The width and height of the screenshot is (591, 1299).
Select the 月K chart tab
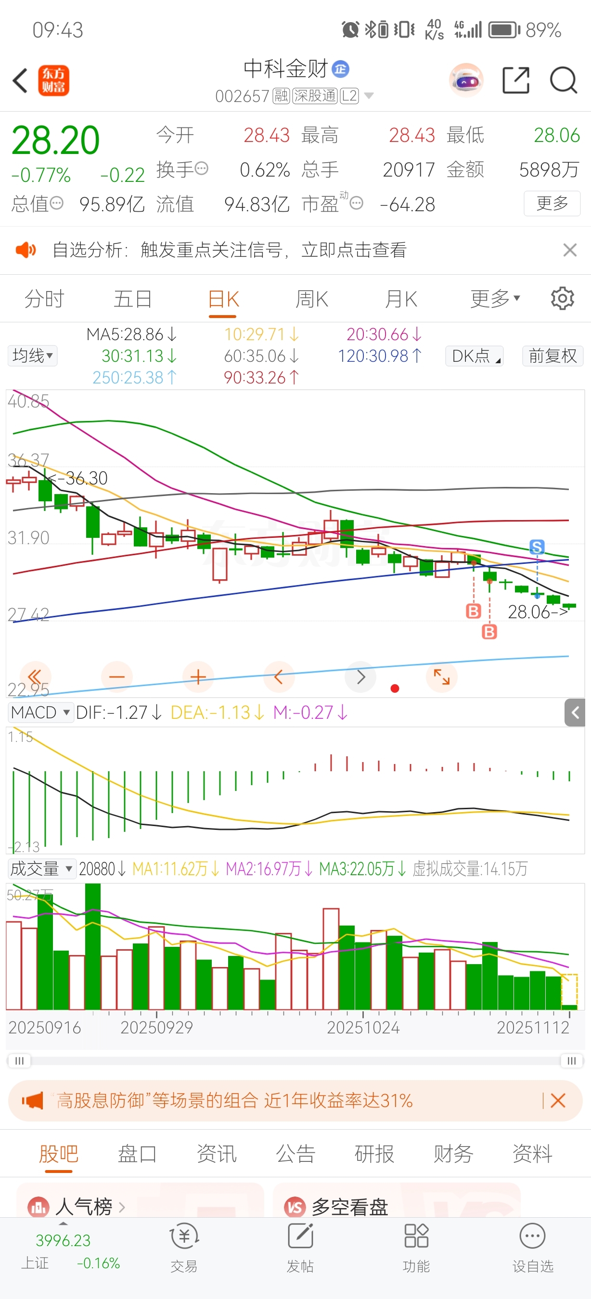point(400,299)
